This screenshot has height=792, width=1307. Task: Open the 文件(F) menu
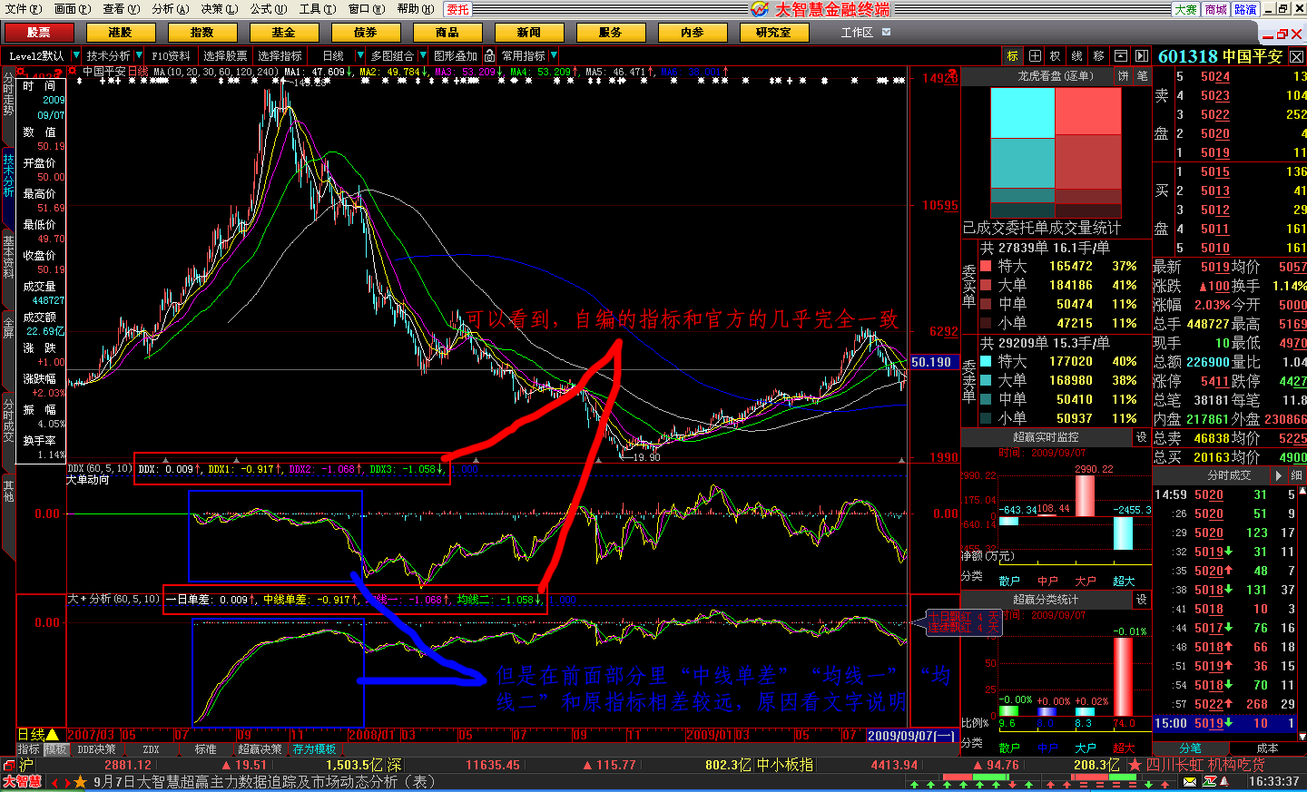point(24,9)
